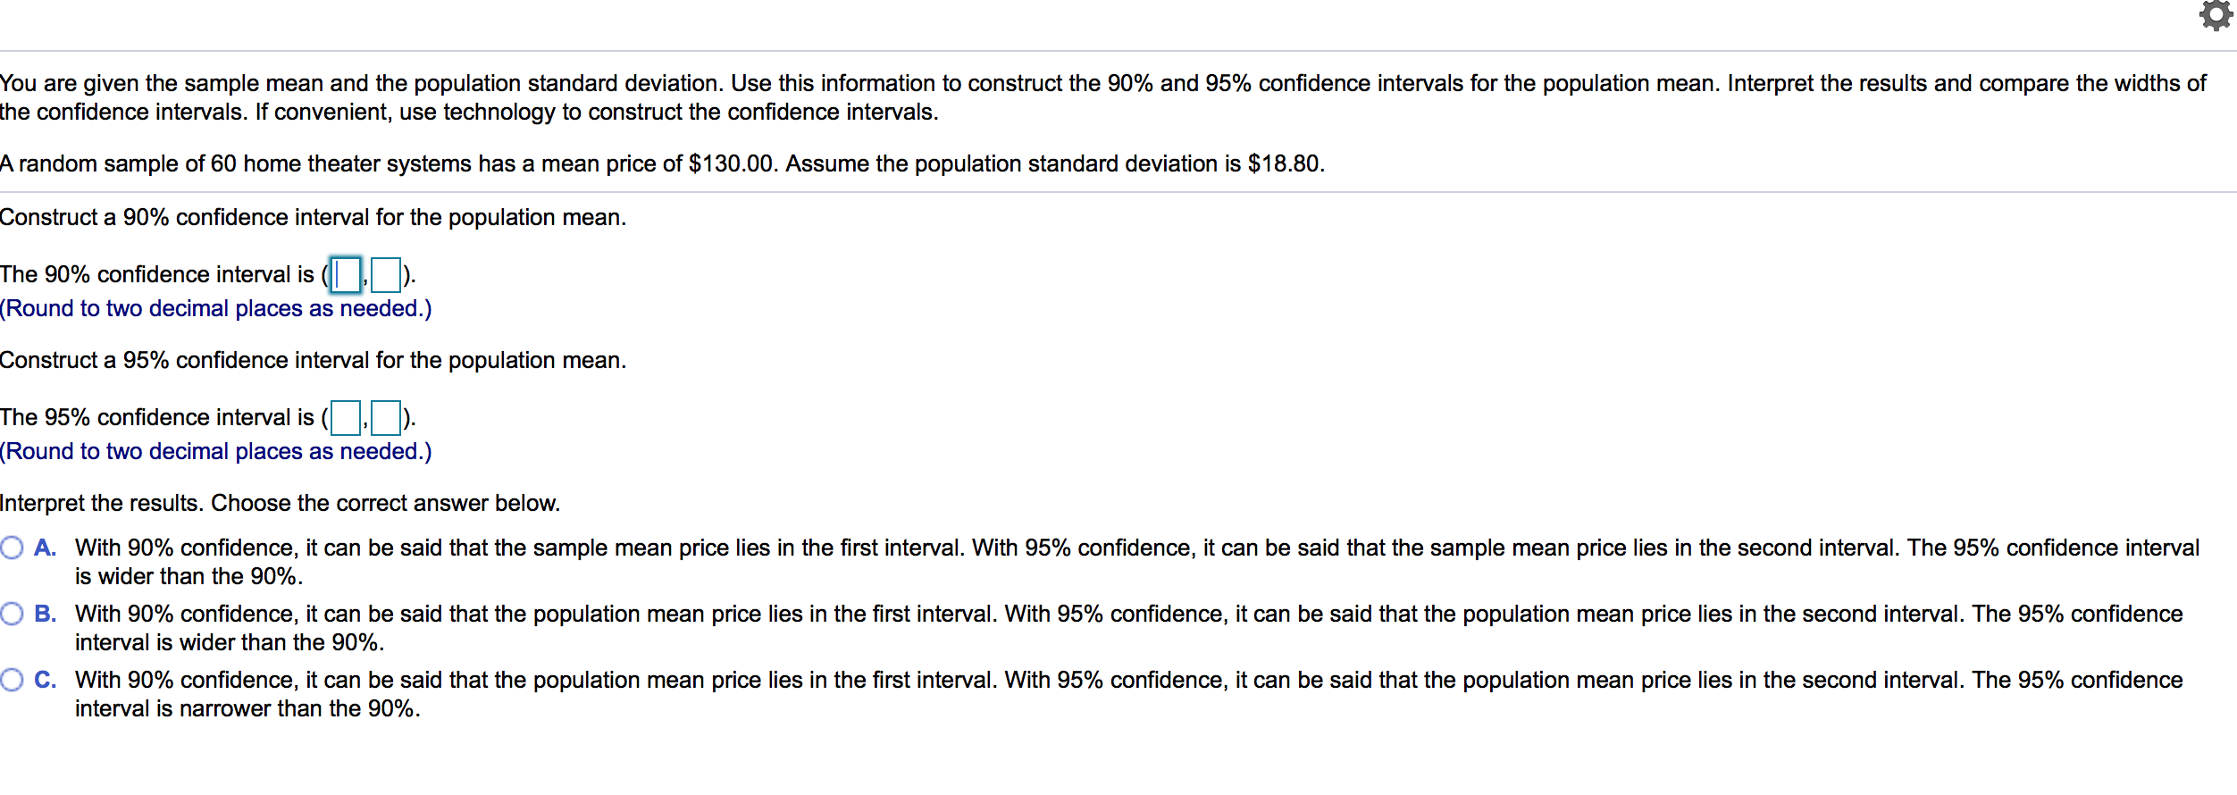Choose answer text mentioning sample mean price
The image size is (2237, 795).
[x=1137, y=562]
